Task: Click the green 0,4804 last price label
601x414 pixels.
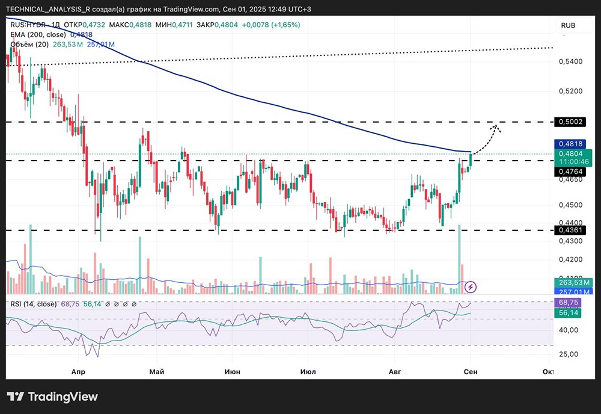Action: click(570, 153)
